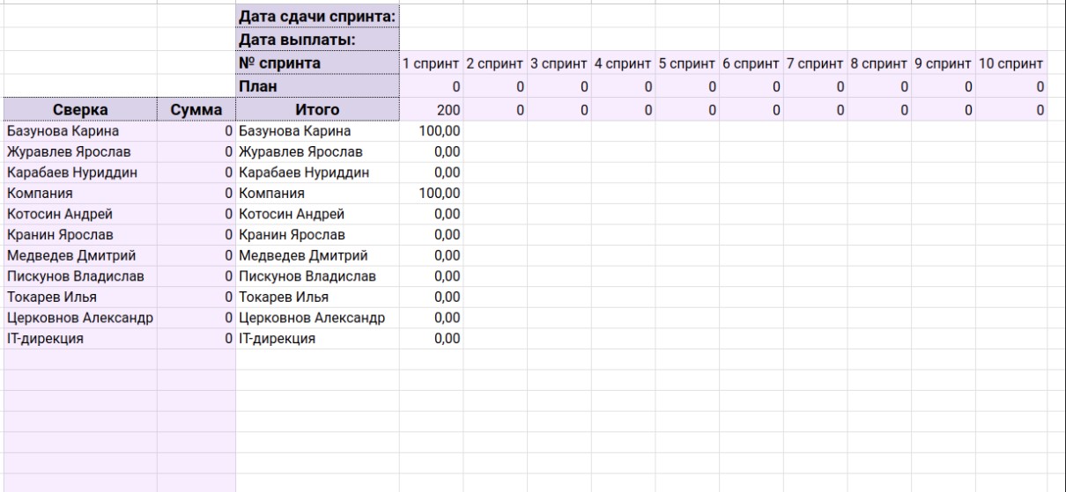Click the "8 спринт" column header
The height and width of the screenshot is (492, 1066).
click(x=879, y=63)
